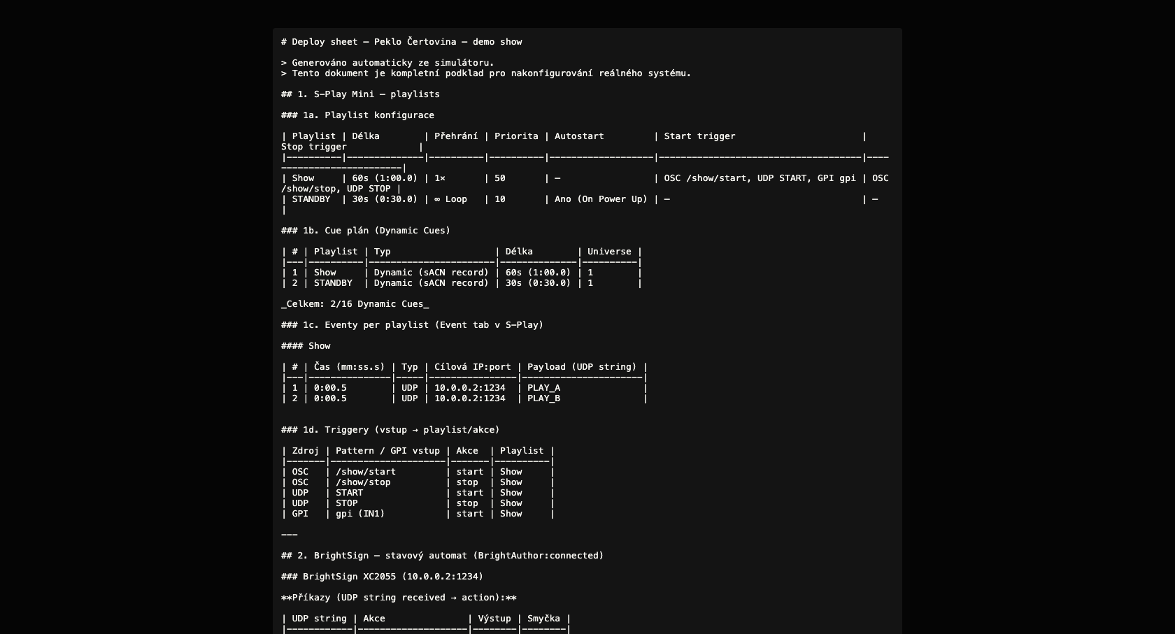Click the 'gpi (IN1)' trigger cell

[x=360, y=514]
